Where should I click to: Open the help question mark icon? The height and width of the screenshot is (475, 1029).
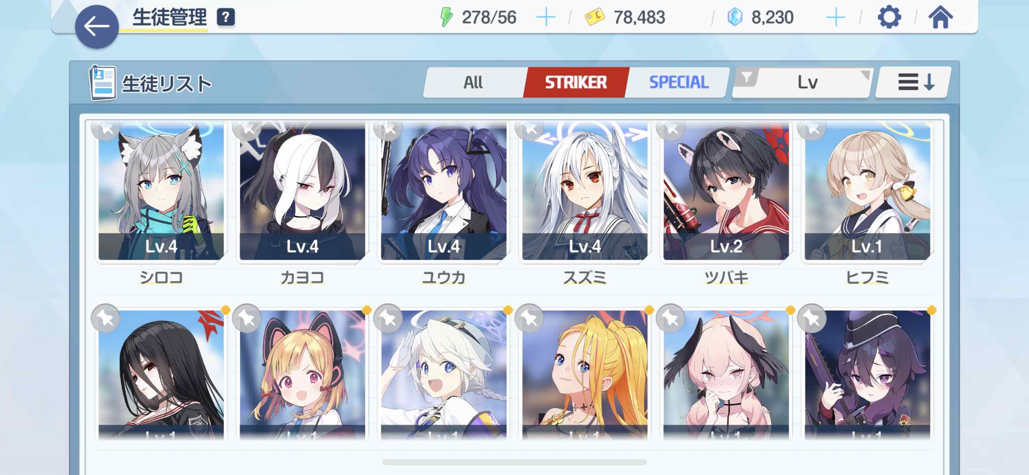coord(226,17)
